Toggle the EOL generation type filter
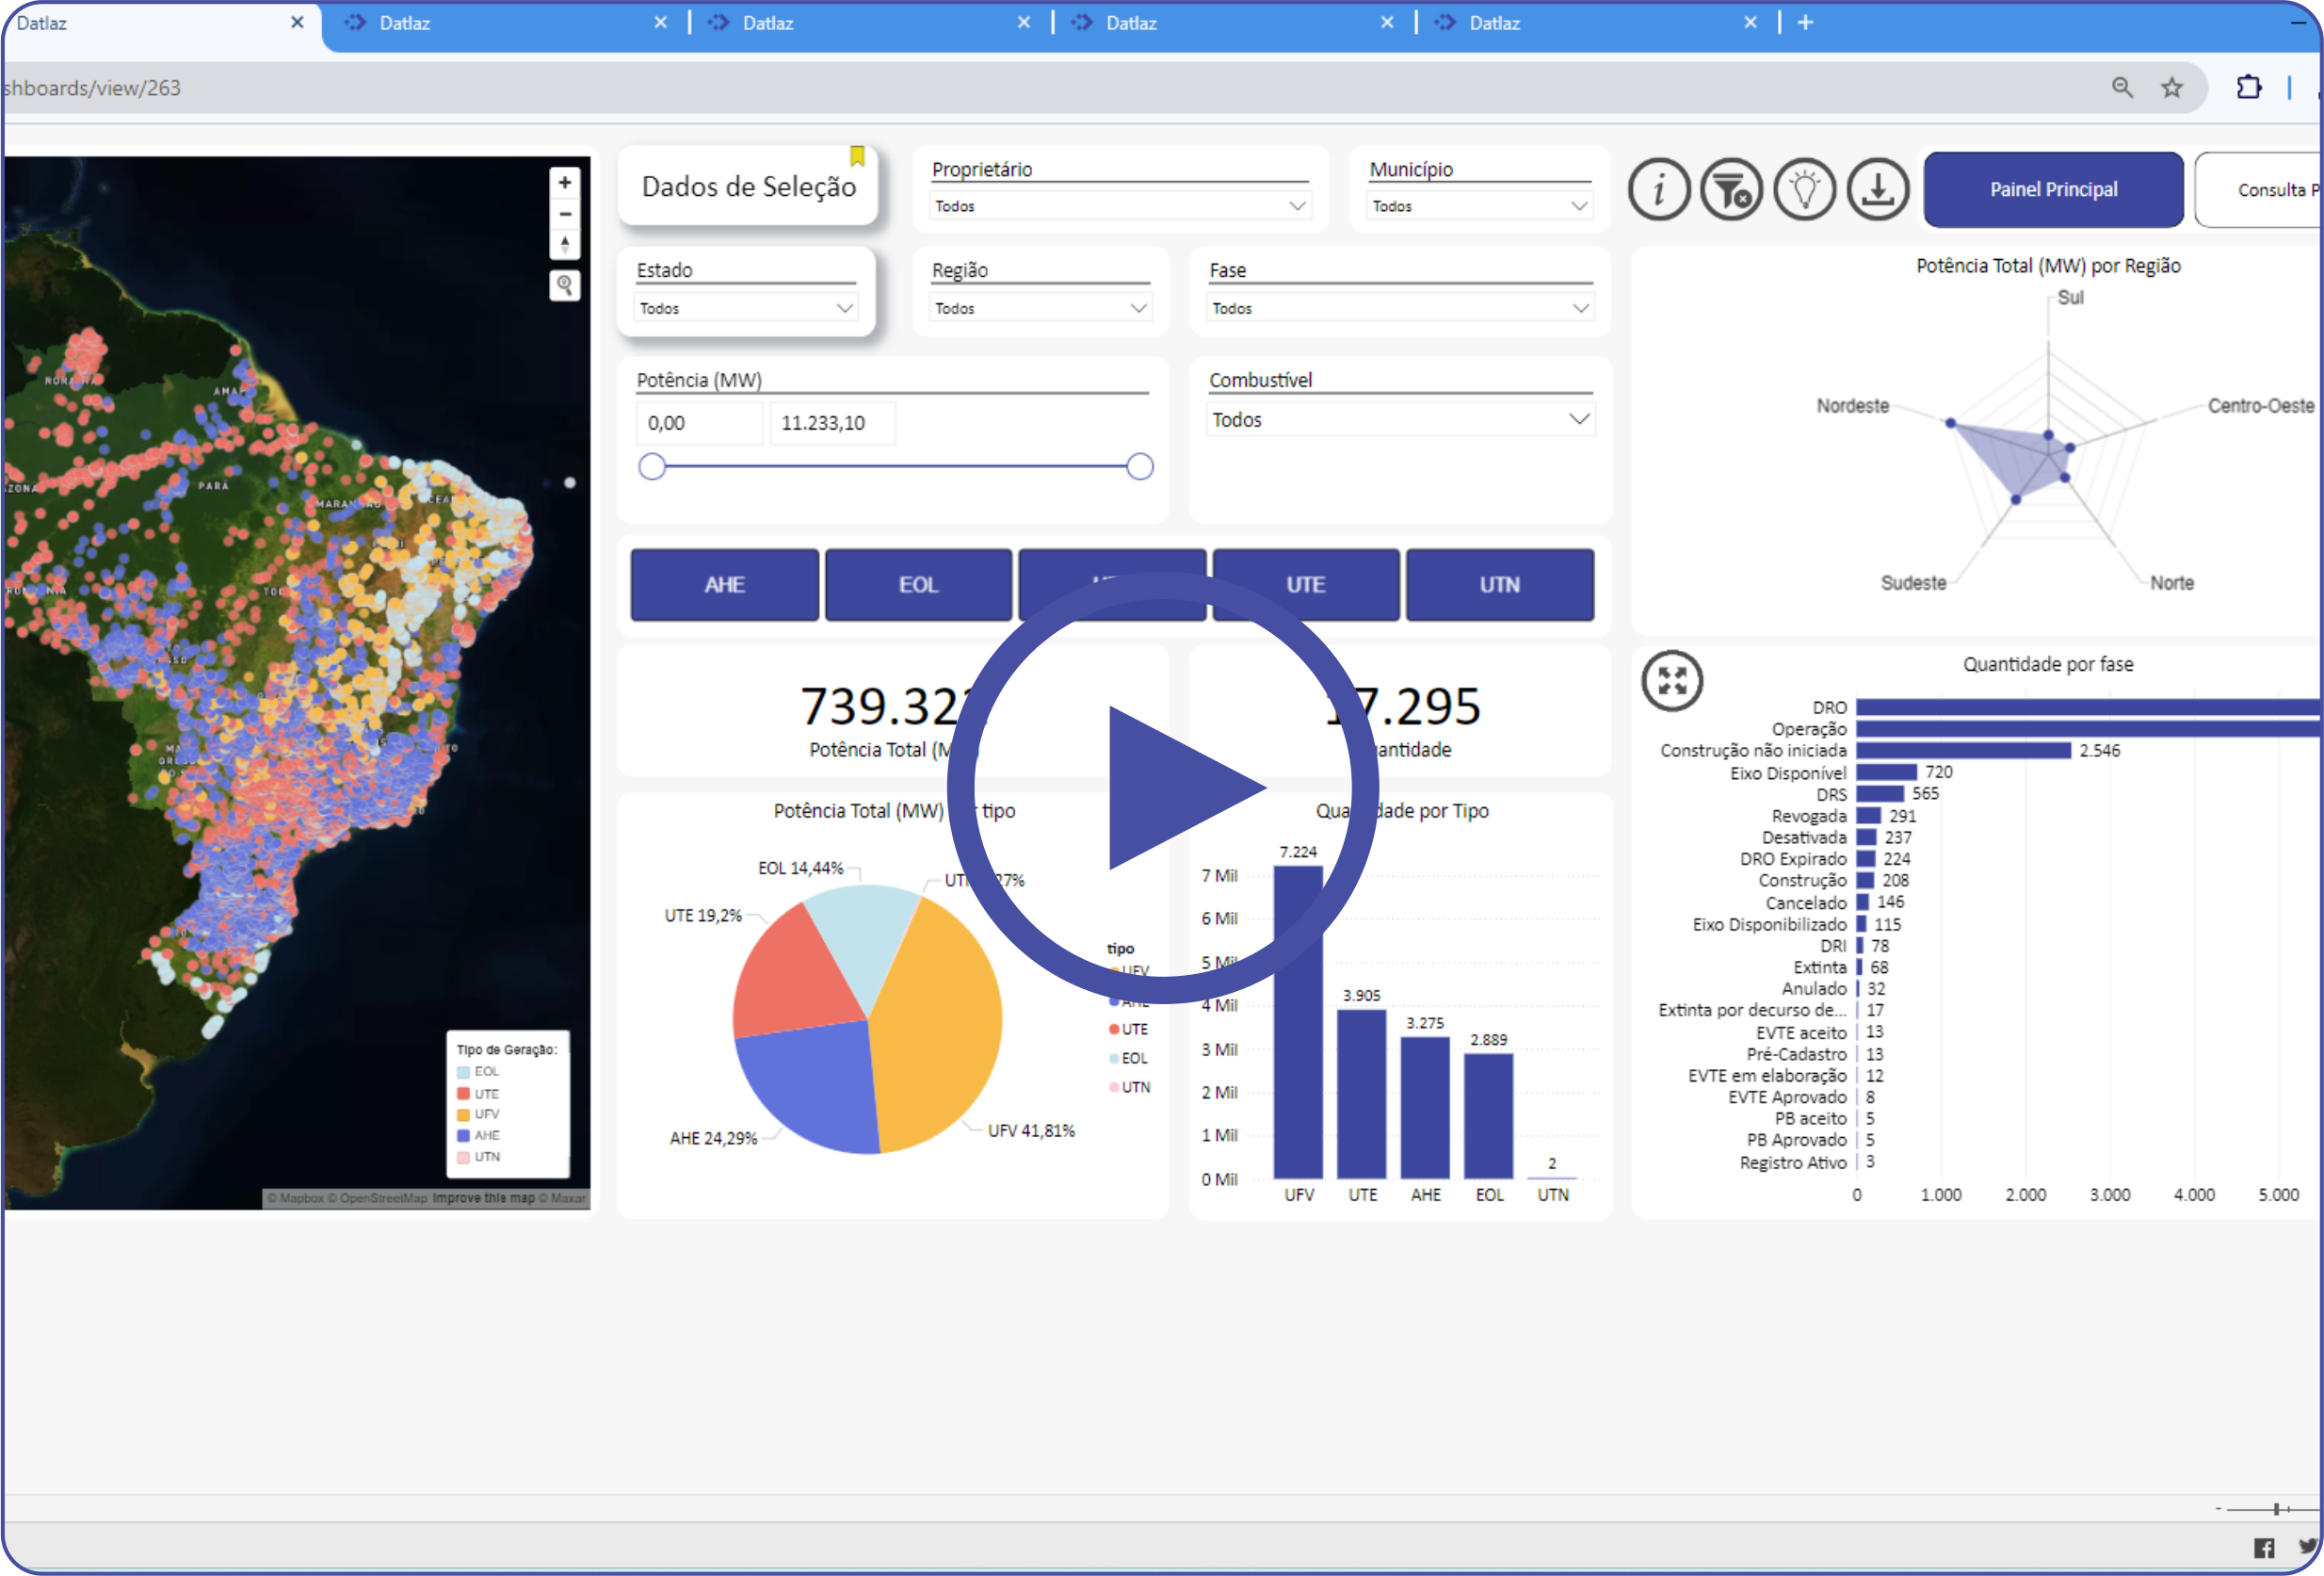The height and width of the screenshot is (1576, 2324). pyautogui.click(x=918, y=584)
